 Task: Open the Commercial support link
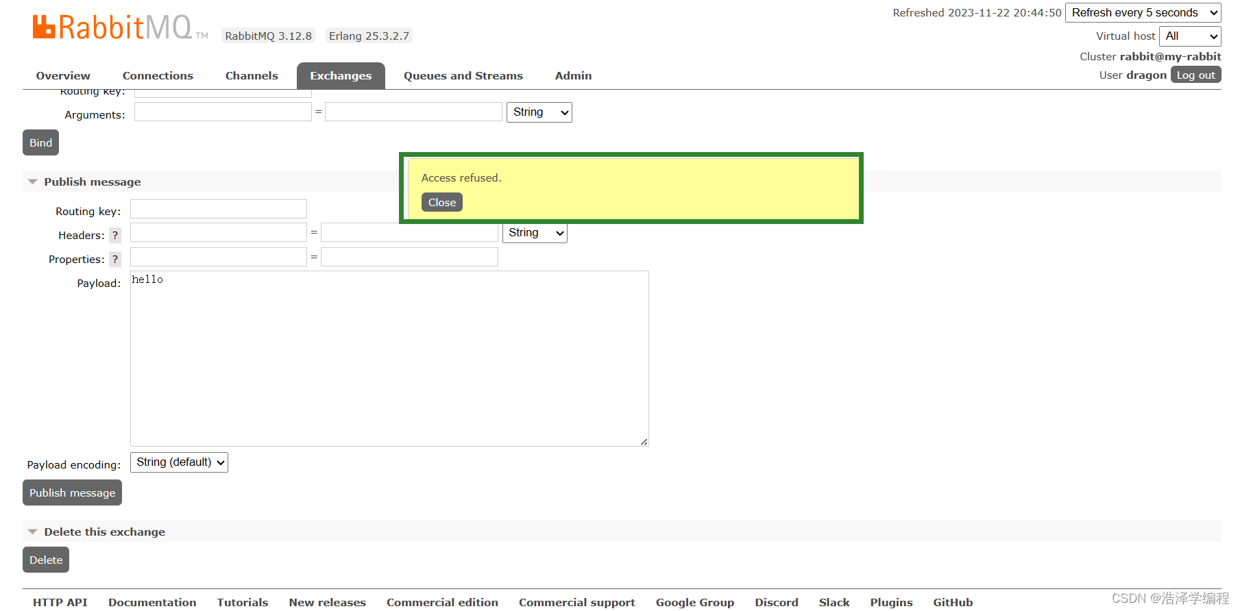click(577, 602)
